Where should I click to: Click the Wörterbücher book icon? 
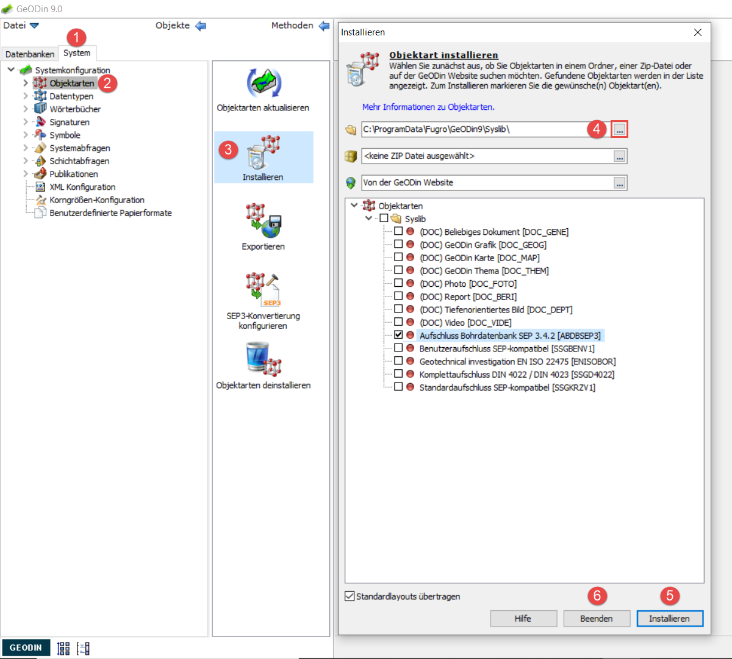pyautogui.click(x=40, y=109)
